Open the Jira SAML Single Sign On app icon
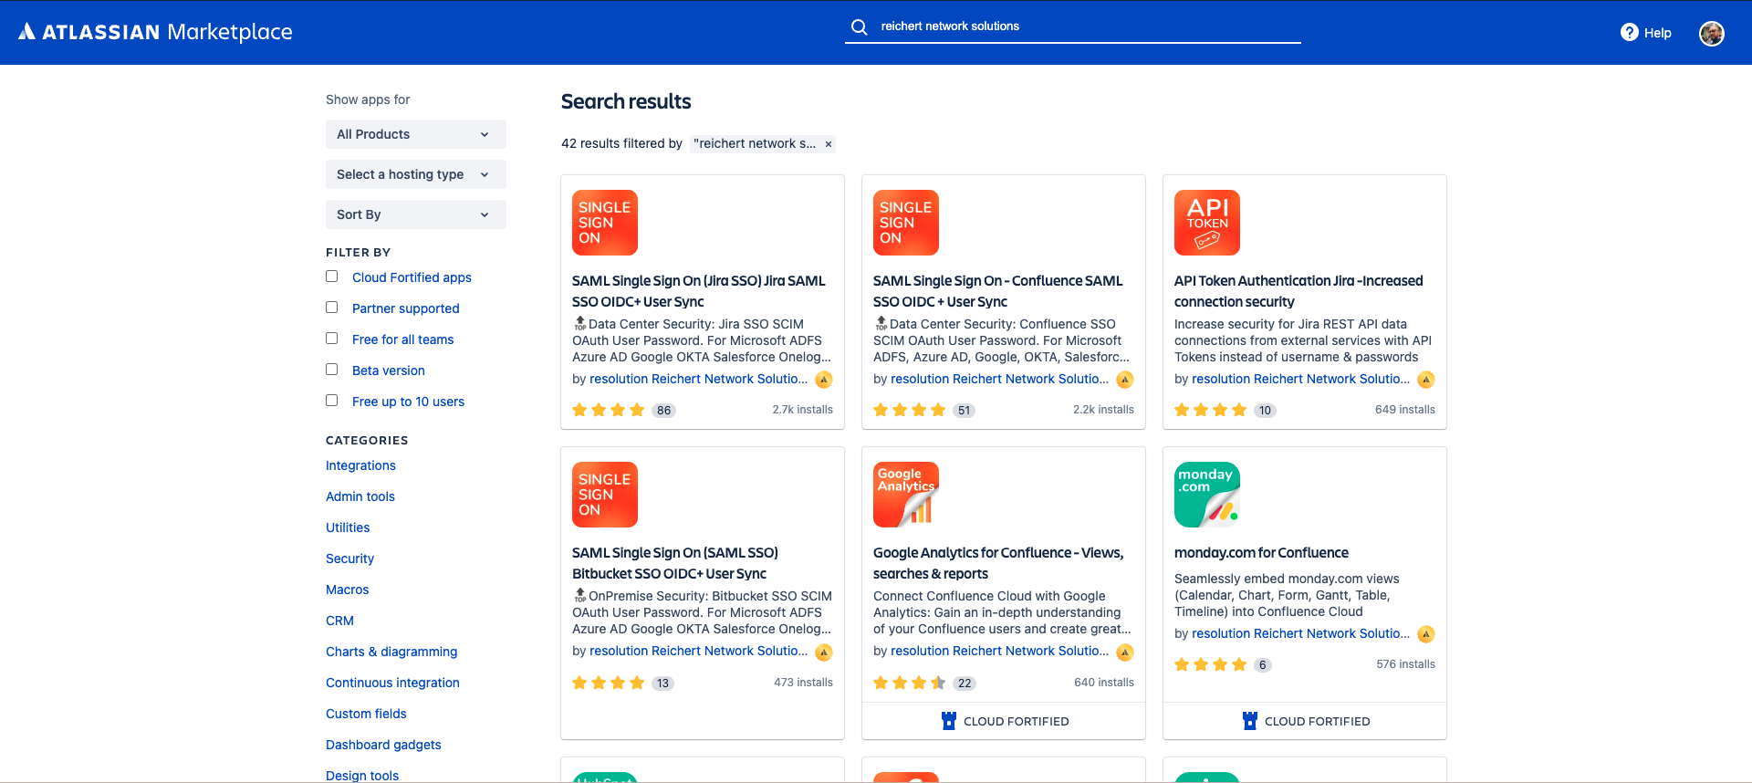 point(605,223)
